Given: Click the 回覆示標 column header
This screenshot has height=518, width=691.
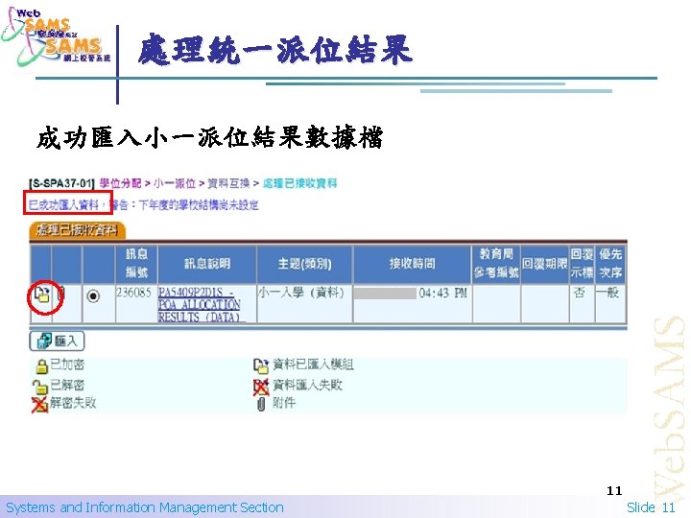Looking at the screenshot, I should pos(582,264).
